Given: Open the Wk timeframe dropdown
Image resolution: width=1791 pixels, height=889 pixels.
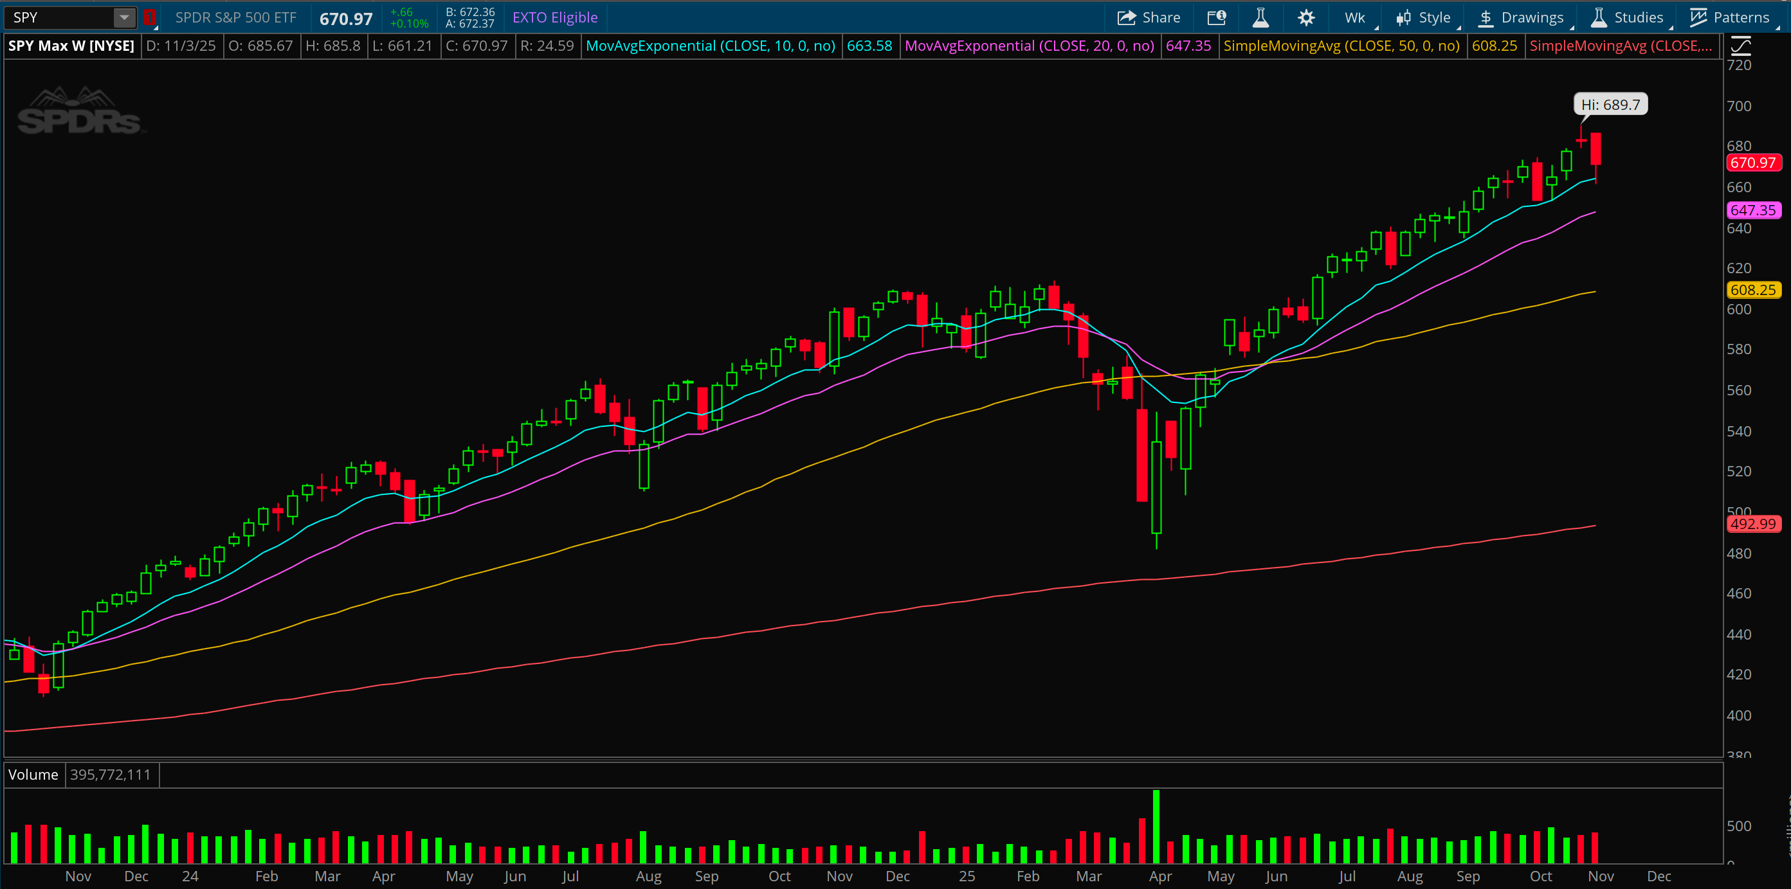Looking at the screenshot, I should 1355,17.
